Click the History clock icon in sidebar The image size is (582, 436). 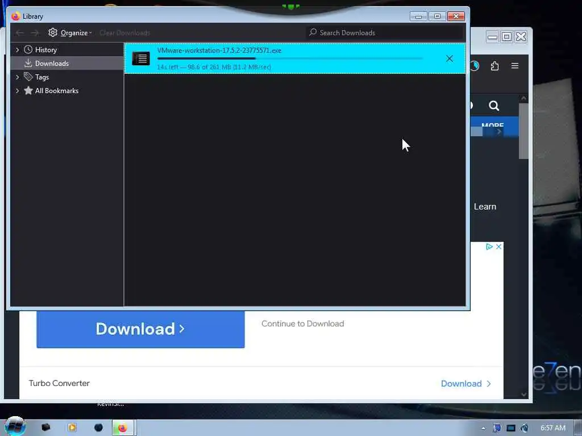[x=28, y=50]
